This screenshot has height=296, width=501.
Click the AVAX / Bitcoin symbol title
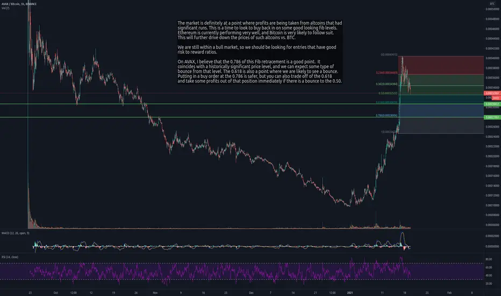(19, 4)
